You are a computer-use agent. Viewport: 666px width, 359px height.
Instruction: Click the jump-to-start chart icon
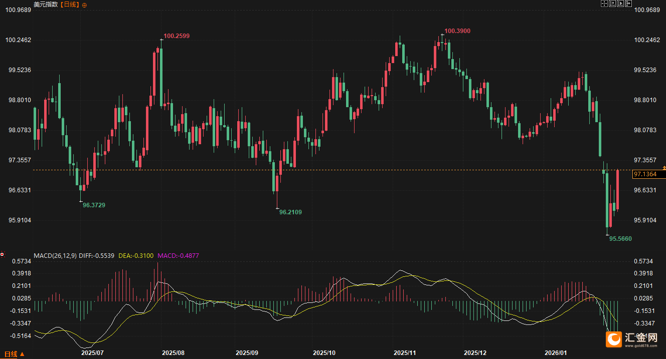[612, 4]
